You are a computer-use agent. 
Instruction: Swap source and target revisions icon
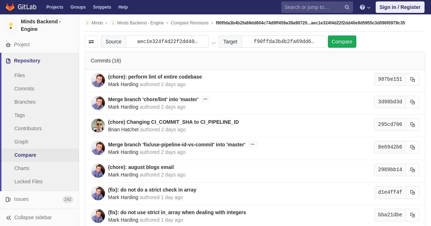pos(91,42)
